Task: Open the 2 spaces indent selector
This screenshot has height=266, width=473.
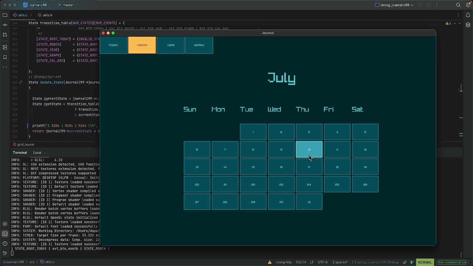Action: click(x=340, y=262)
